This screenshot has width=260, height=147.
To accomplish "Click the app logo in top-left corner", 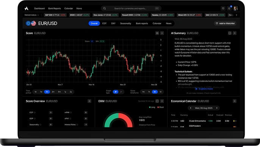I will click(27, 8).
